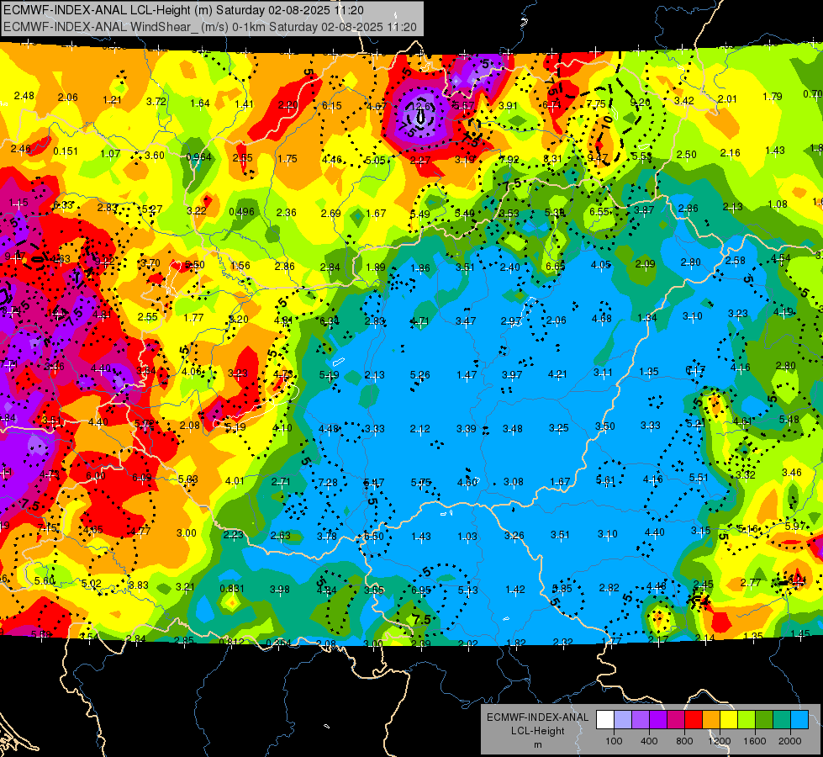Viewport: 823px width, 757px height.
Task: Click the wind shear value 3.98
Action: (x=280, y=590)
